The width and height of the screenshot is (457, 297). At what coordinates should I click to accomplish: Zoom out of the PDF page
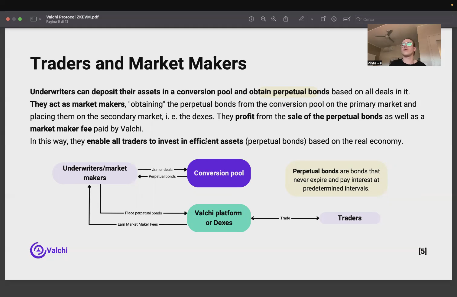click(263, 19)
